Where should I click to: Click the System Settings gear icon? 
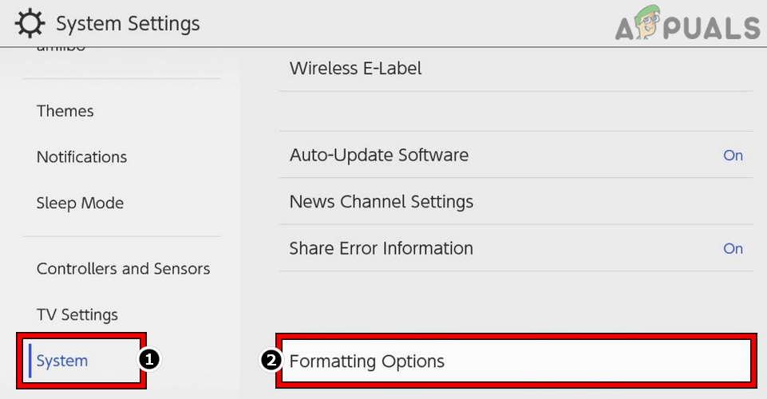30,24
